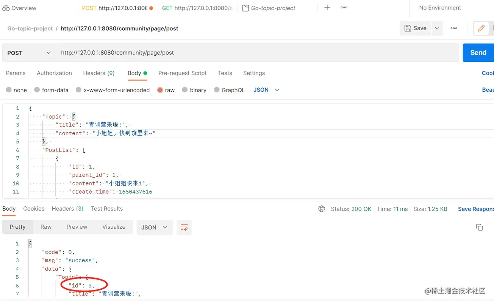
Task: Open the request Body tab
Action: 137,73
